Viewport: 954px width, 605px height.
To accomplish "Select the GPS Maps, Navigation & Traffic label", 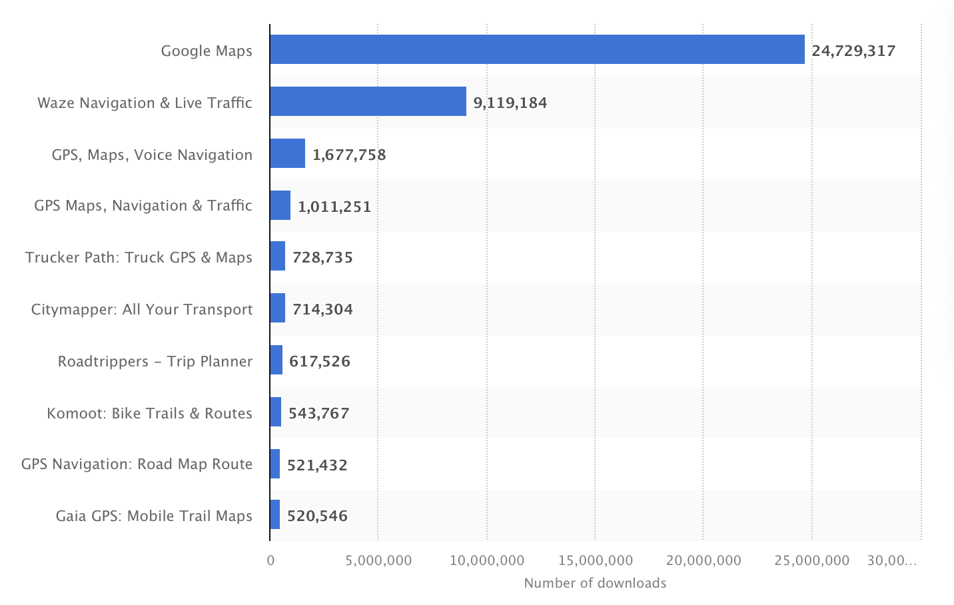I will point(143,205).
